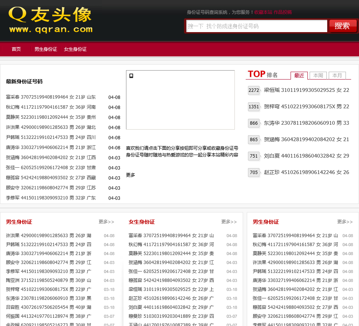Click 更多 below the share description text

pyautogui.click(x=131, y=175)
